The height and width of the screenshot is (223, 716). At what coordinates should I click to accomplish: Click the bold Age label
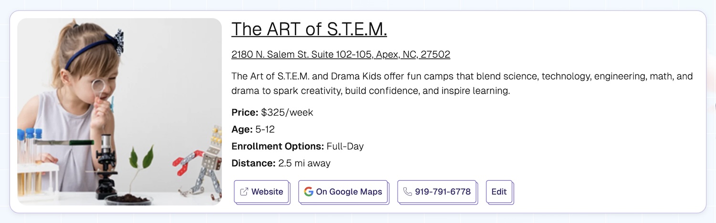tap(242, 129)
